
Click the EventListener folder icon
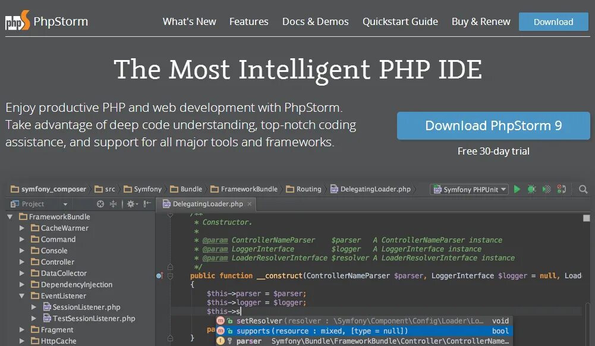(x=35, y=296)
